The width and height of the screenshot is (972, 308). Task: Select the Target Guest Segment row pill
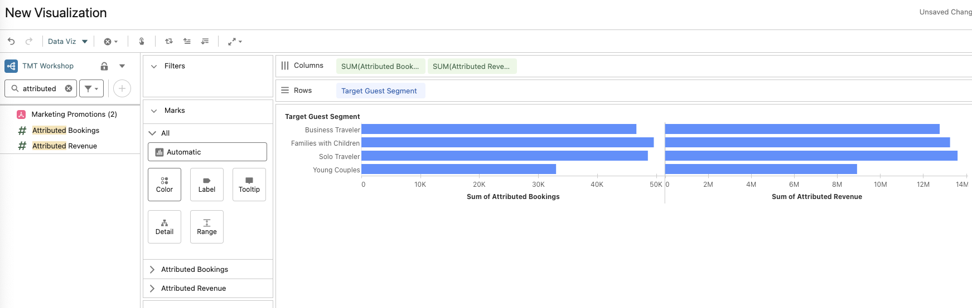pyautogui.click(x=380, y=91)
